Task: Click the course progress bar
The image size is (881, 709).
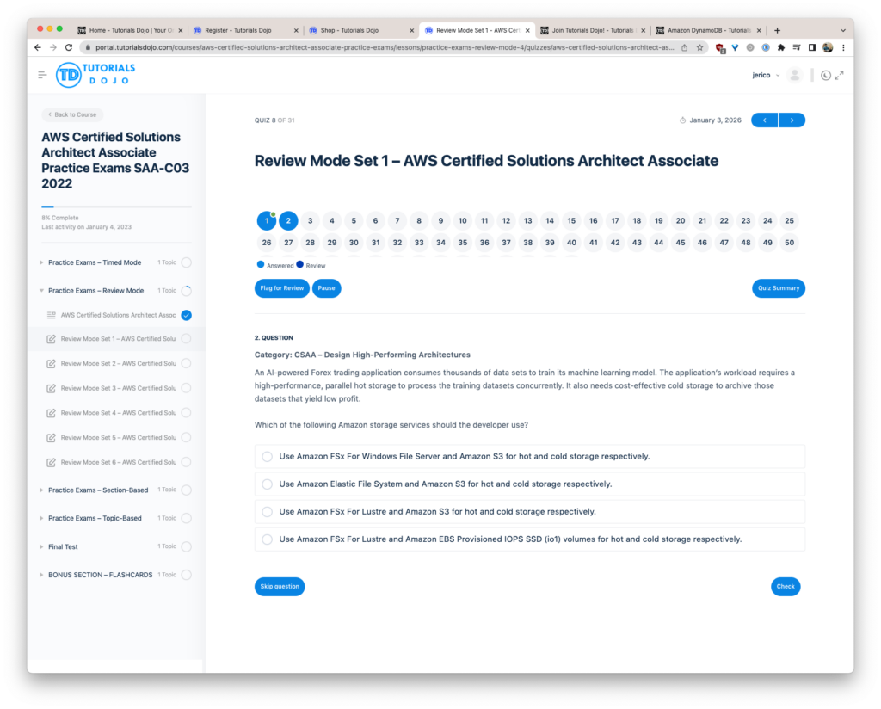Action: click(x=116, y=207)
